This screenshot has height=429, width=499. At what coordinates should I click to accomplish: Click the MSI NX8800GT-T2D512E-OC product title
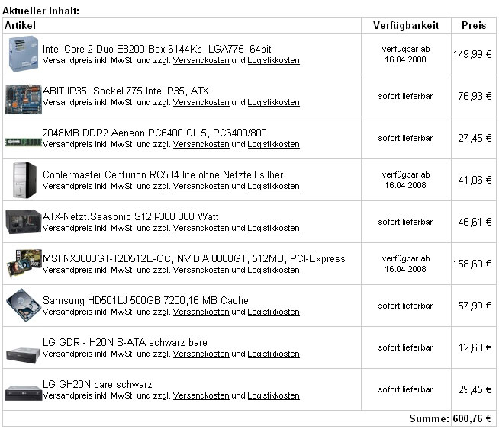tap(194, 258)
